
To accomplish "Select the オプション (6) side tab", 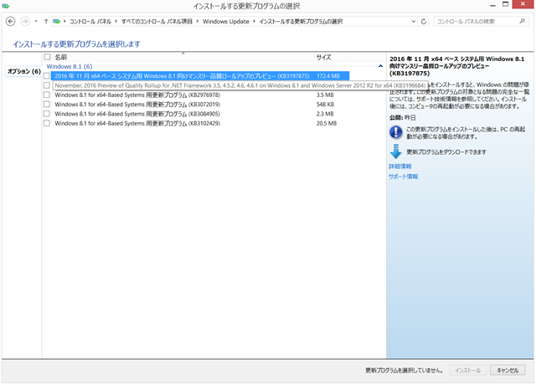I will (24, 71).
